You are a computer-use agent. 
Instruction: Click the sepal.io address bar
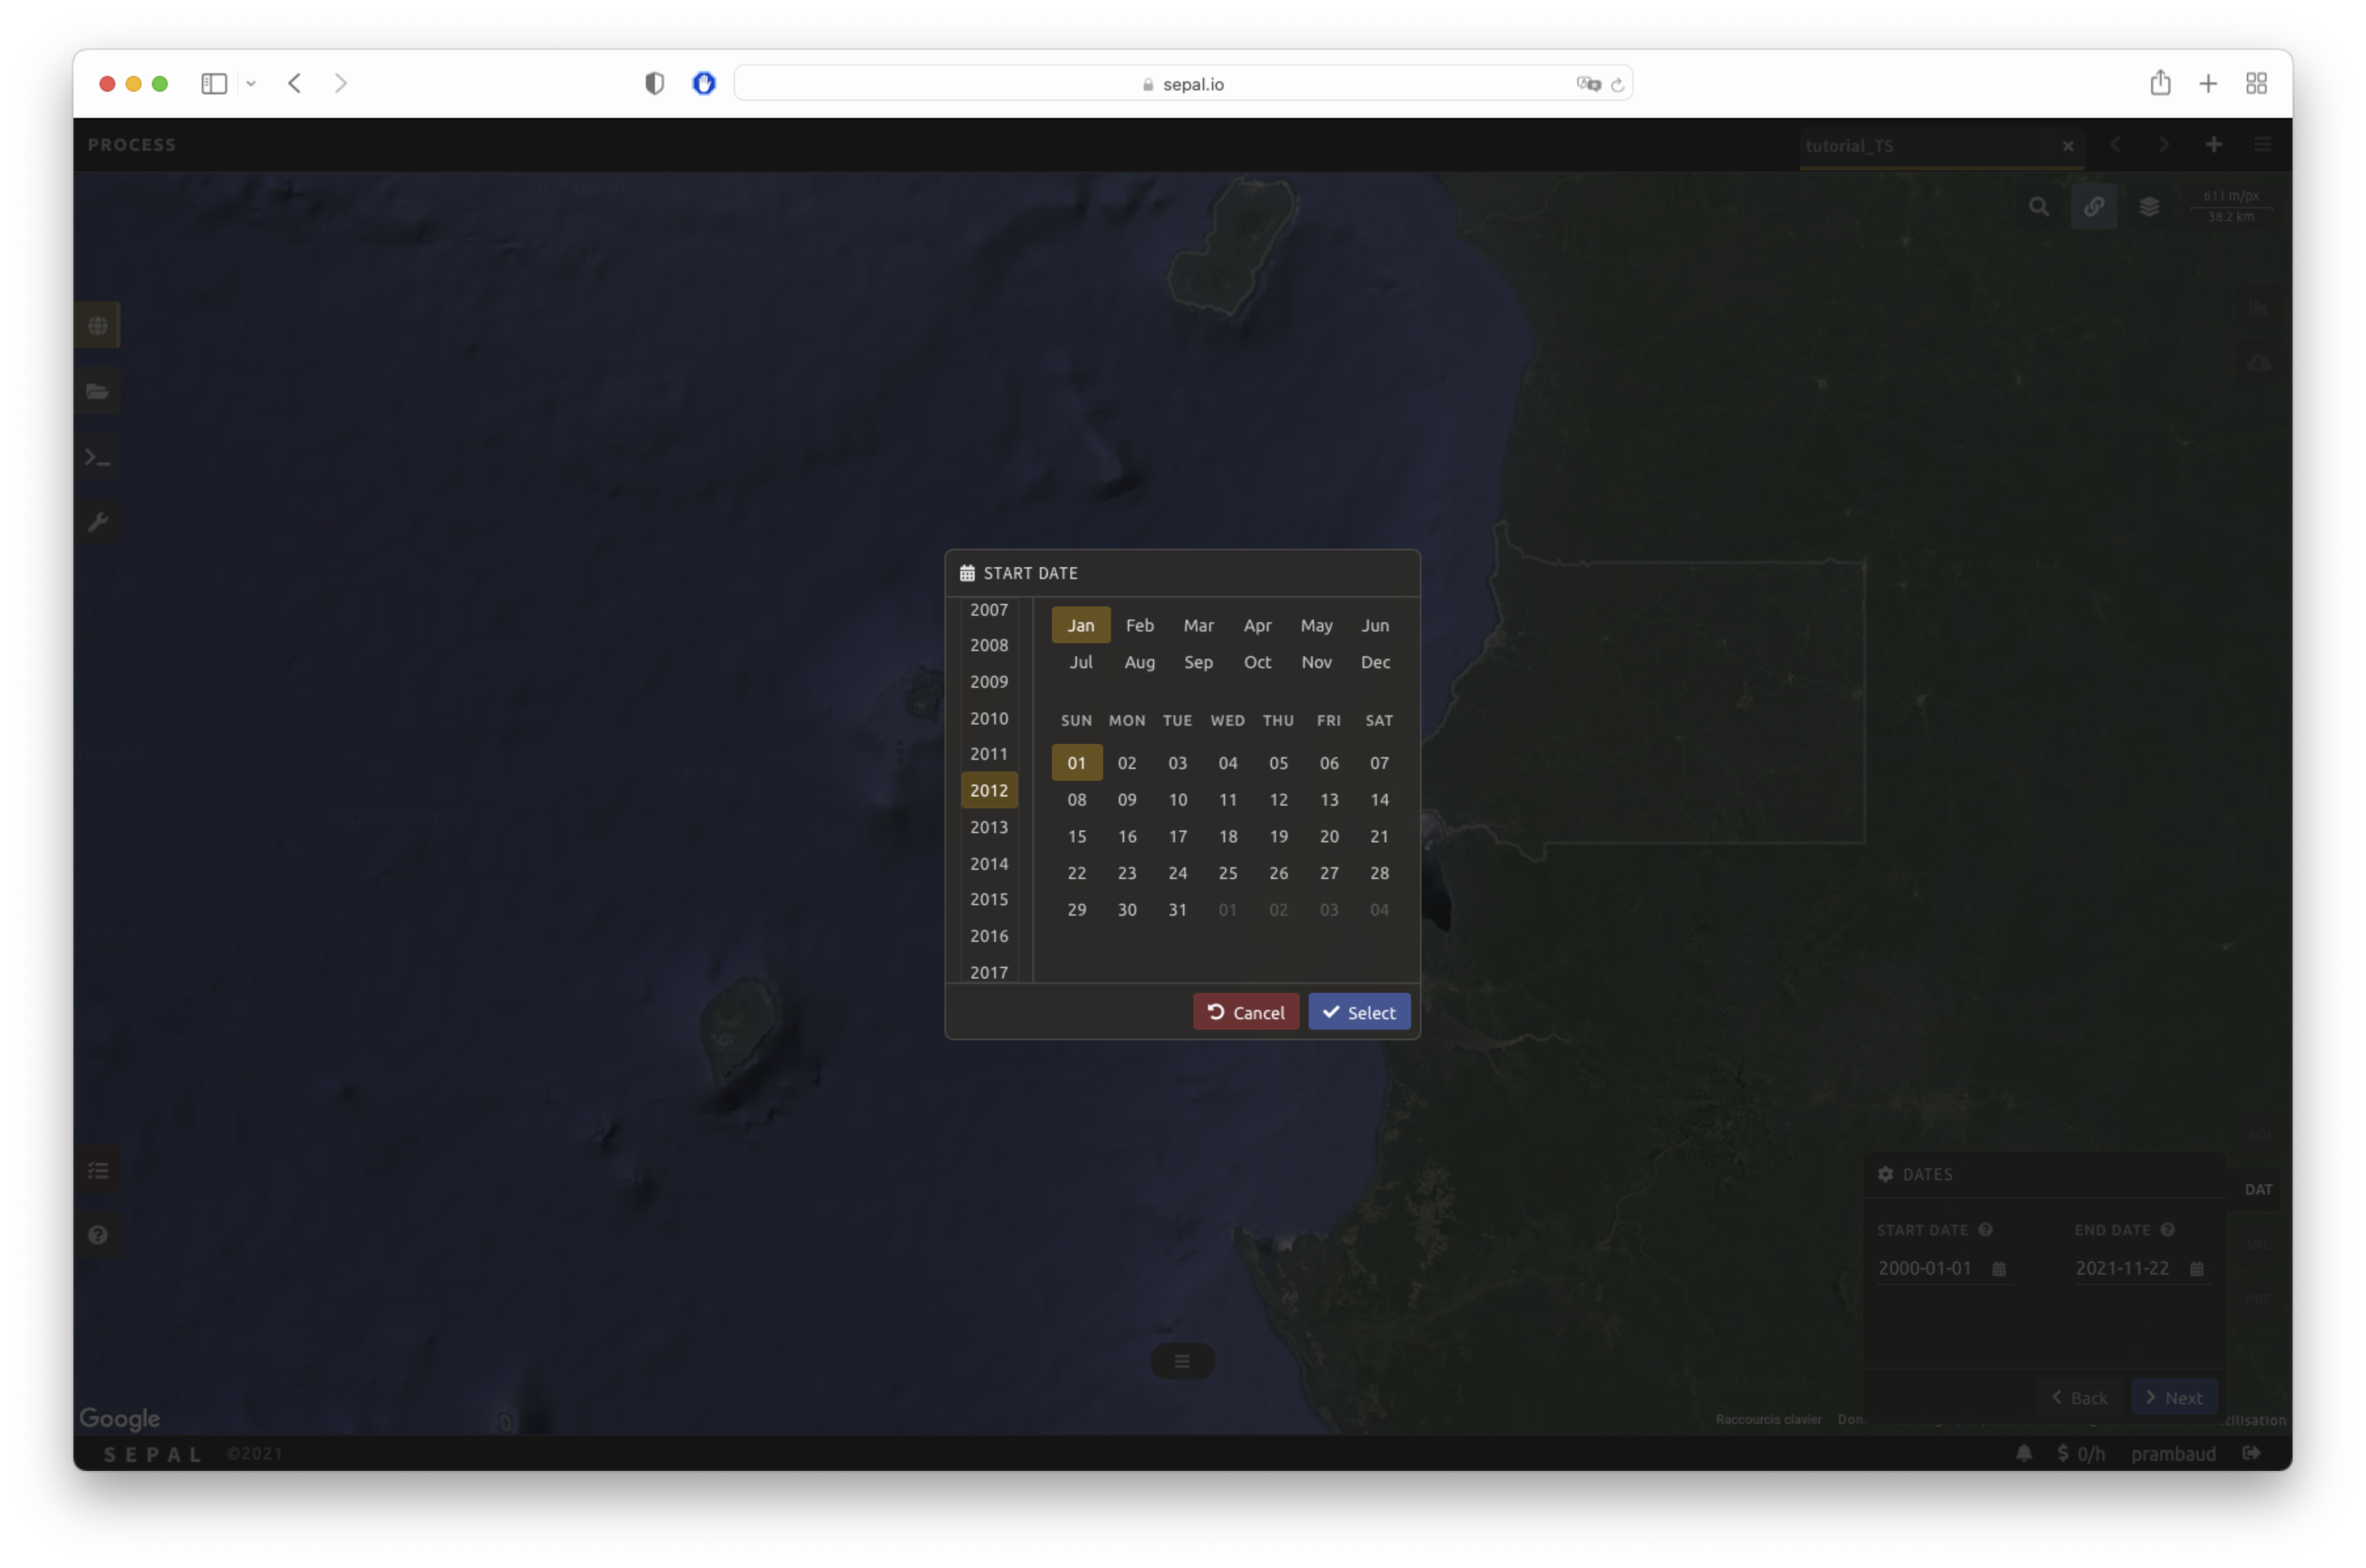coord(1182,84)
